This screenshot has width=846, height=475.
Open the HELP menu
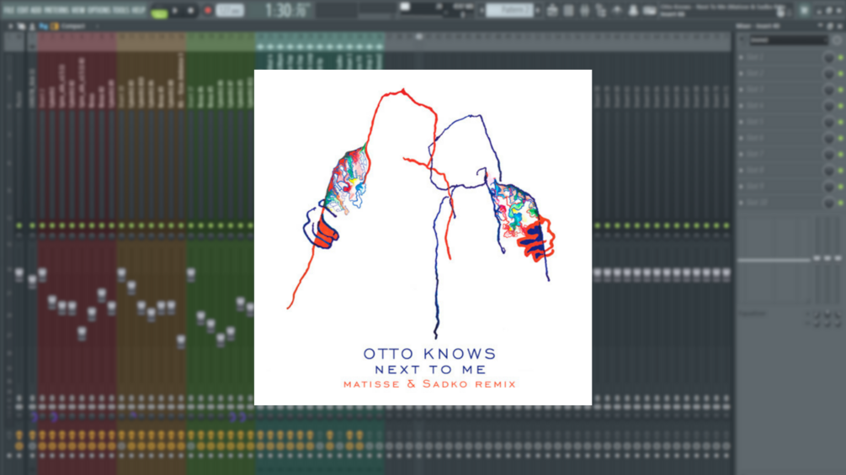coord(139,10)
